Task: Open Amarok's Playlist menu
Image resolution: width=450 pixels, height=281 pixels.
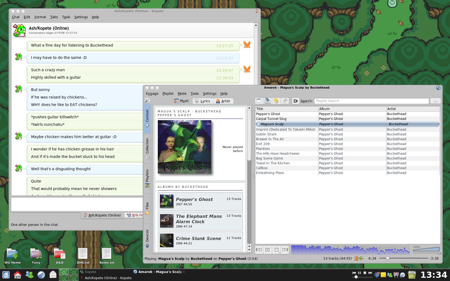Action: click(x=168, y=93)
